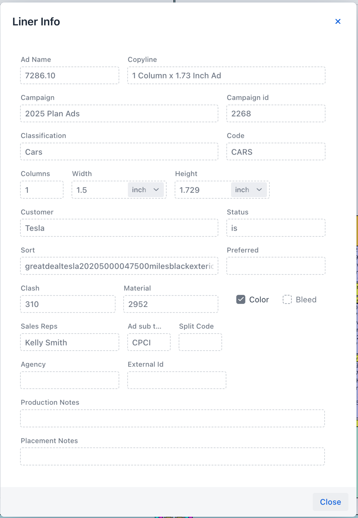
Task: Click the Customer field containing Tesla
Action: (x=119, y=228)
